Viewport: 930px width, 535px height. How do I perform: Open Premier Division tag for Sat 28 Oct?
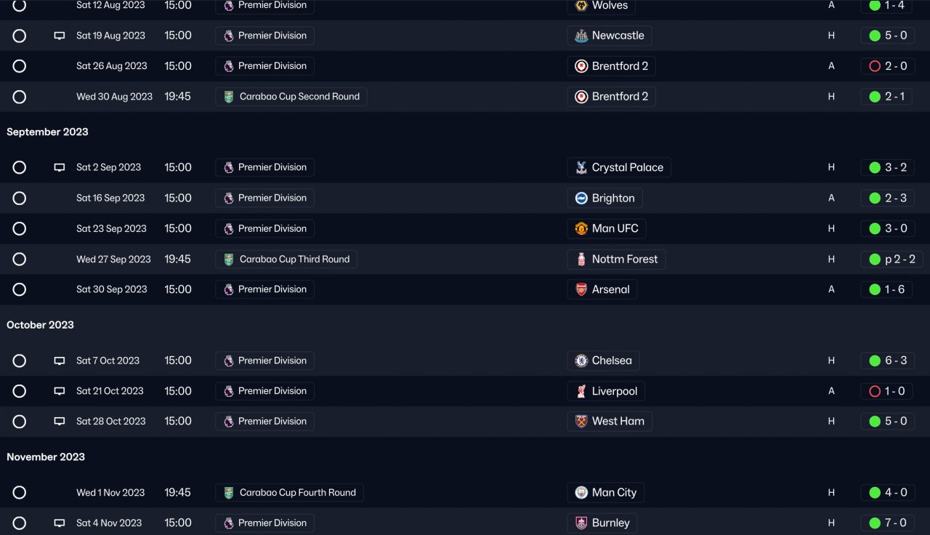pyautogui.click(x=264, y=422)
